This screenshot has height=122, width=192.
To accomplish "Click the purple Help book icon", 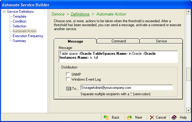I will pyautogui.click(x=174, y=117).
